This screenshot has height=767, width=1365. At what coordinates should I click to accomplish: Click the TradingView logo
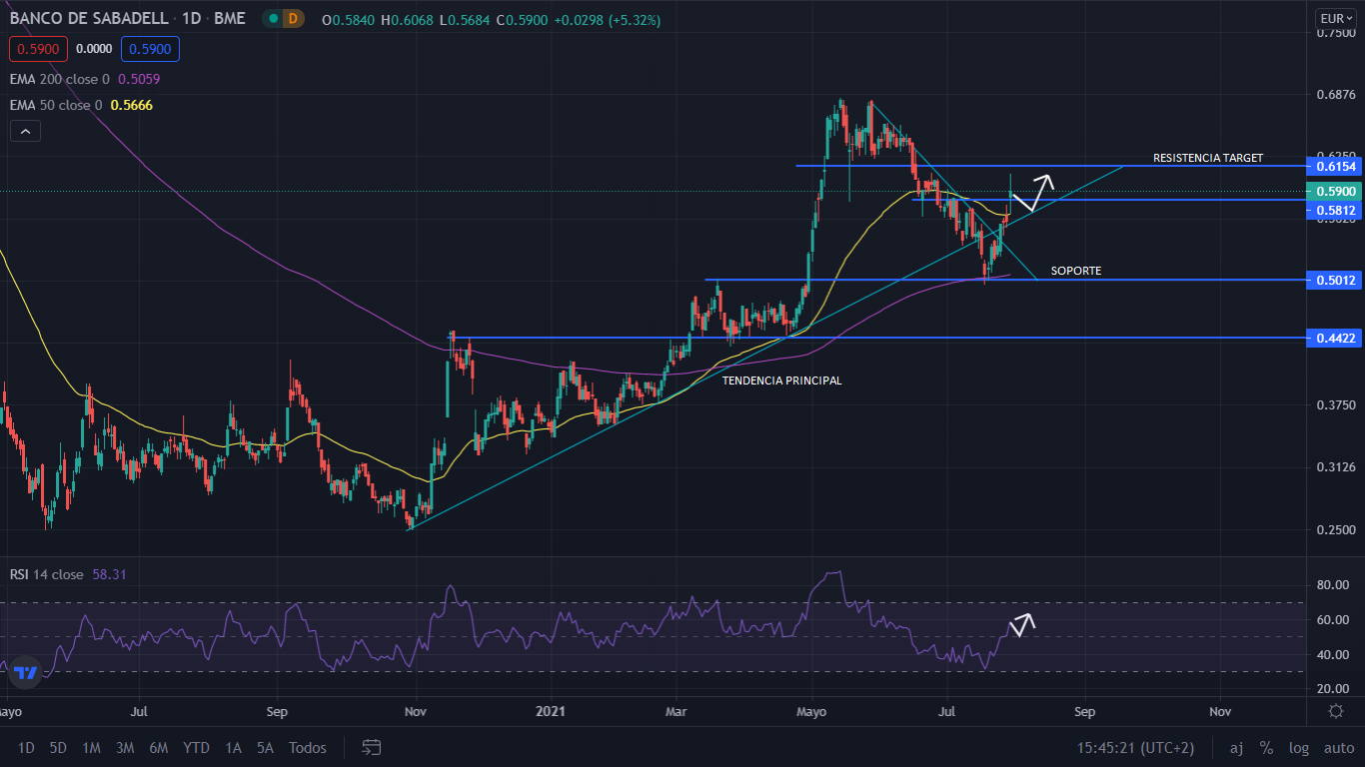26,674
